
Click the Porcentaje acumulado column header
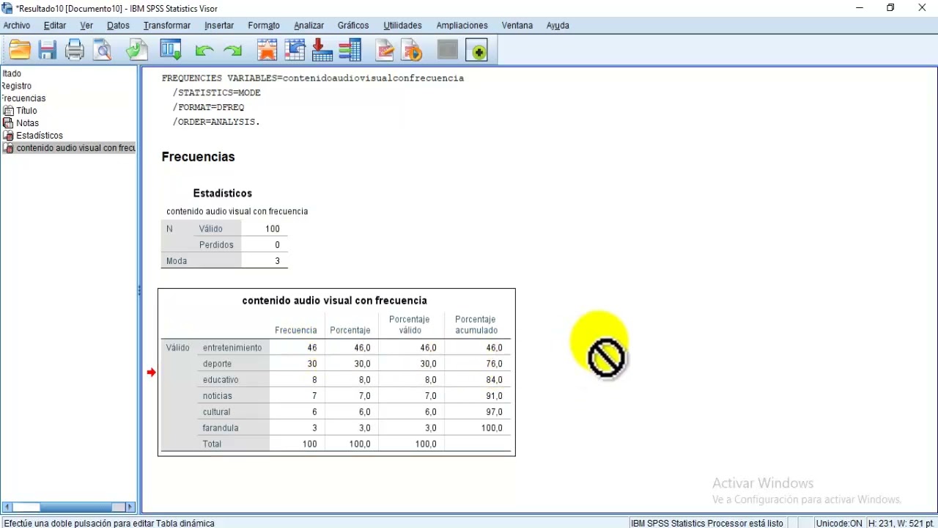476,325
